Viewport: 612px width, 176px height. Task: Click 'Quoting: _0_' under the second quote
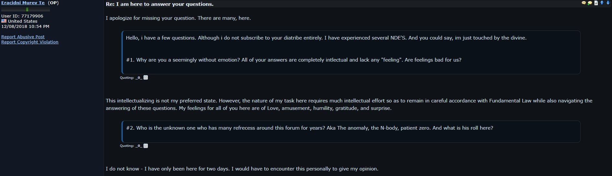[131, 146]
